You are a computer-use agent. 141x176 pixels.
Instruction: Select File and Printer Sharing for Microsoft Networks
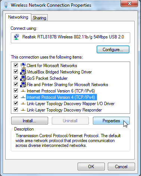pos(68,85)
